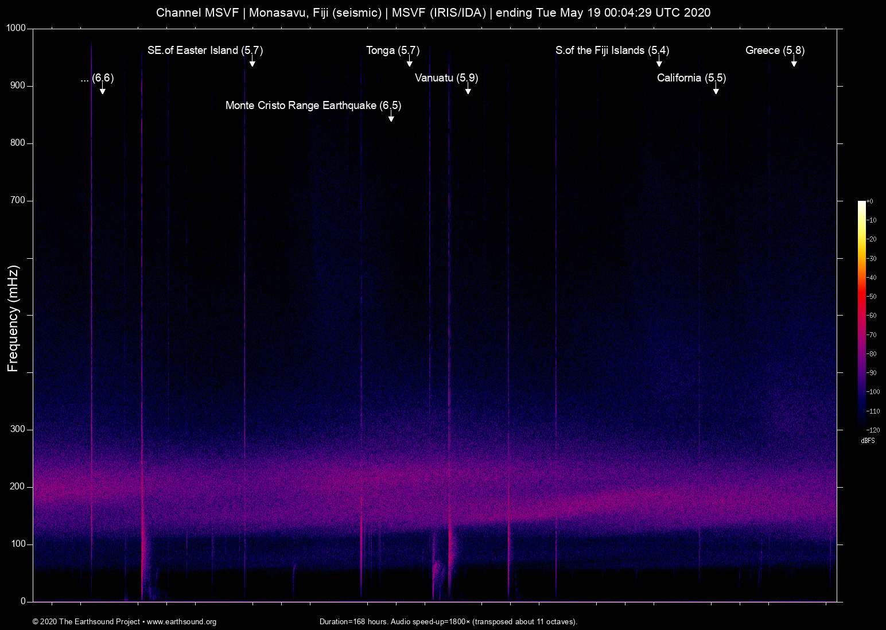
Task: Select the 'S.of the Fiji Islands (5.4)' label
Action: 612,50
